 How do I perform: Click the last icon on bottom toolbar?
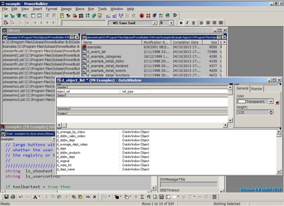point(214,197)
